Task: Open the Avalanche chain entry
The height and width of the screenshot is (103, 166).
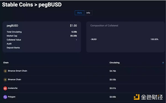Action: [13, 88]
